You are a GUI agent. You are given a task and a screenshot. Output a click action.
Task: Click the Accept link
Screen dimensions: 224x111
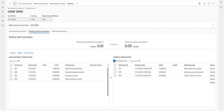click(12, 53)
